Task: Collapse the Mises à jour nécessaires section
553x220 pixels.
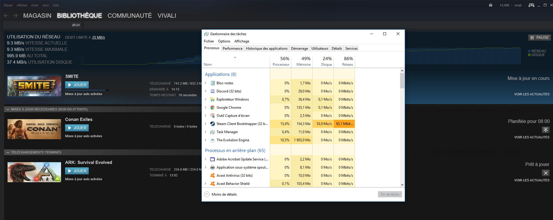Action: click(x=8, y=109)
